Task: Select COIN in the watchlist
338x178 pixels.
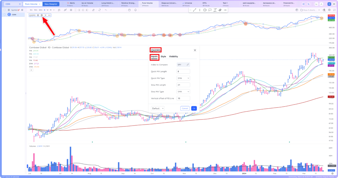Action: click(x=14, y=15)
